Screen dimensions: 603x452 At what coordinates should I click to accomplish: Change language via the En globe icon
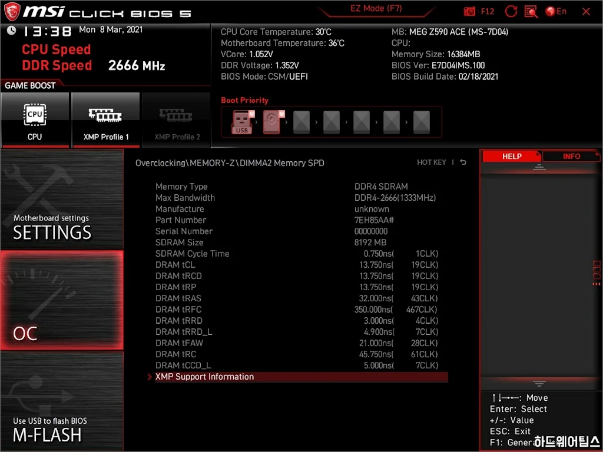[x=556, y=11]
